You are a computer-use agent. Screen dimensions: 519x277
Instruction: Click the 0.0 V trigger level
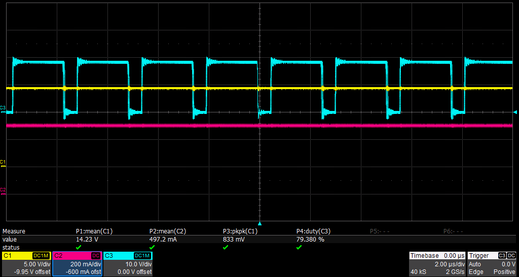[x=509, y=264]
